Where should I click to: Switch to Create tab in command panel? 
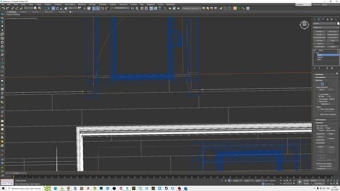click(x=315, y=20)
